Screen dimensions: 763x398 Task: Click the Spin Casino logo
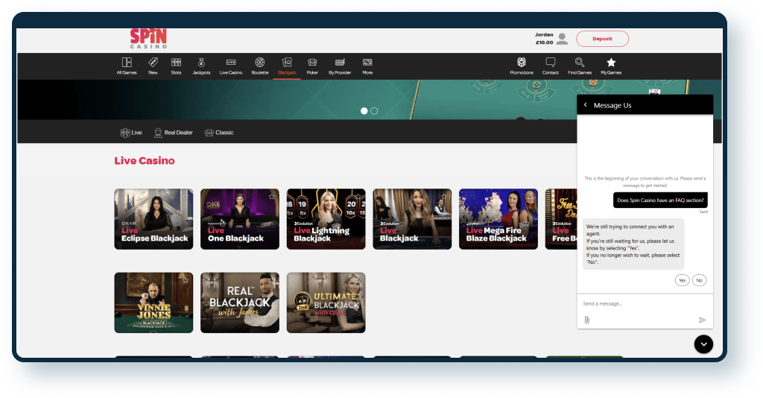(148, 39)
